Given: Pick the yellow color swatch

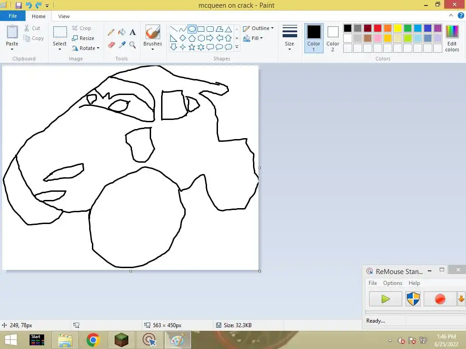Looking at the screenshot, I should [x=398, y=28].
